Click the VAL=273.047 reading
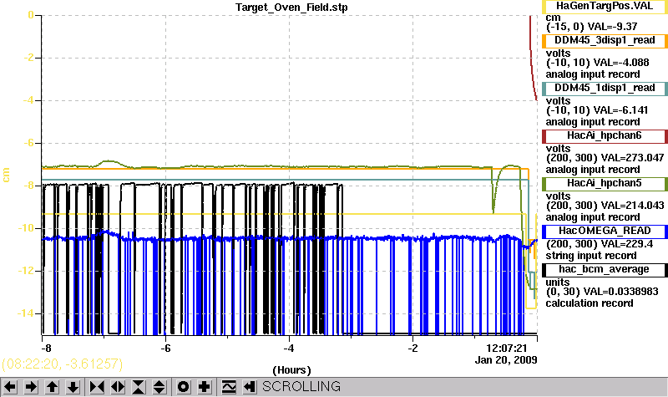Screen dimensions: 668x397 tap(630, 158)
